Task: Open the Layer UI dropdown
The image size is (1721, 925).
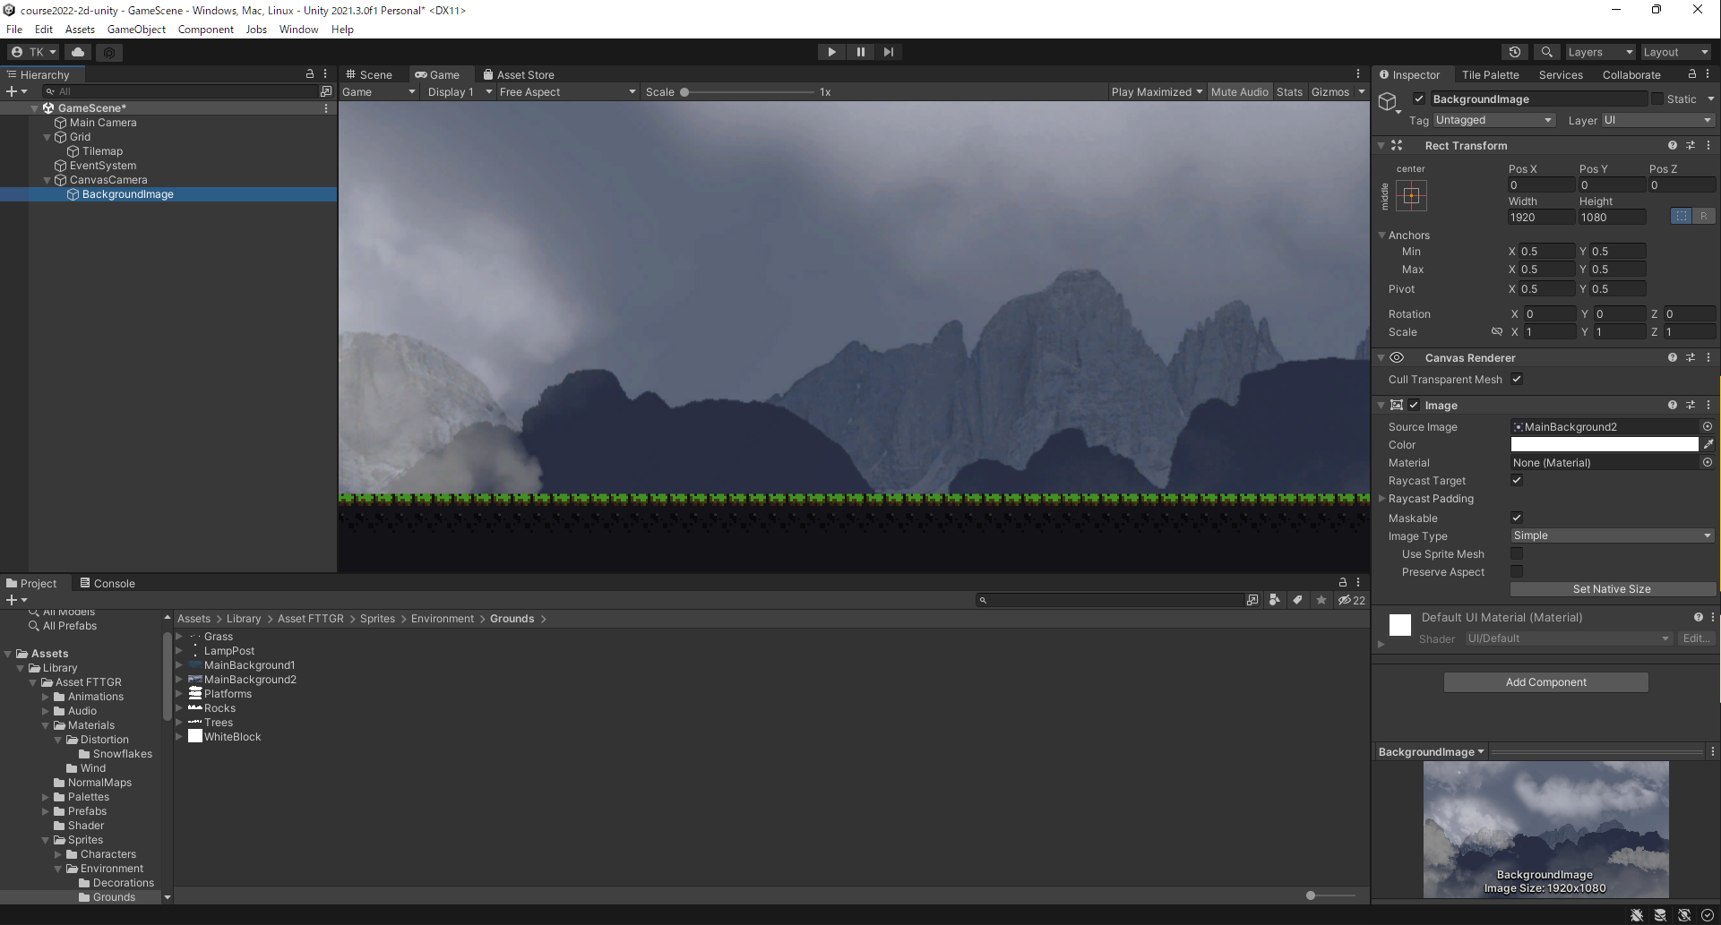Action: (1657, 120)
